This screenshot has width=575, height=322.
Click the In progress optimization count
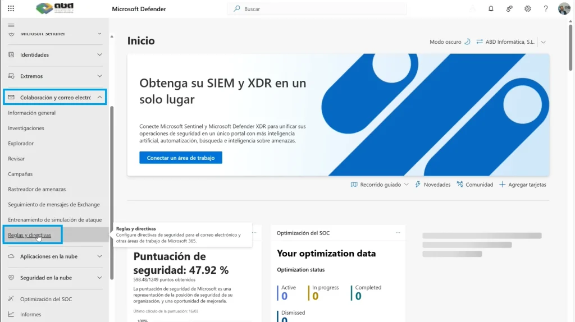coord(316,296)
